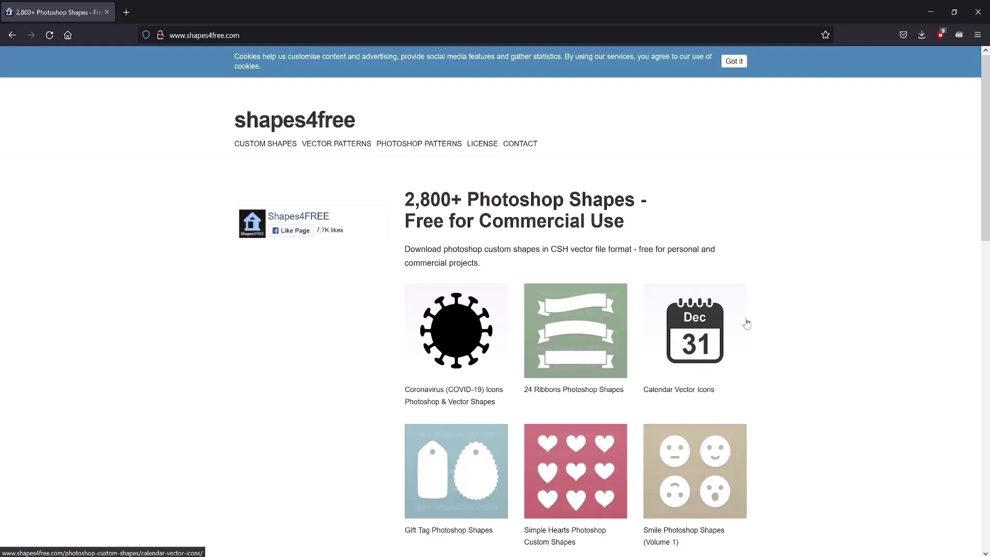Click the Gift Tag Photoshop Shapes thumbnail
The width and height of the screenshot is (990, 557).
pyautogui.click(x=456, y=471)
